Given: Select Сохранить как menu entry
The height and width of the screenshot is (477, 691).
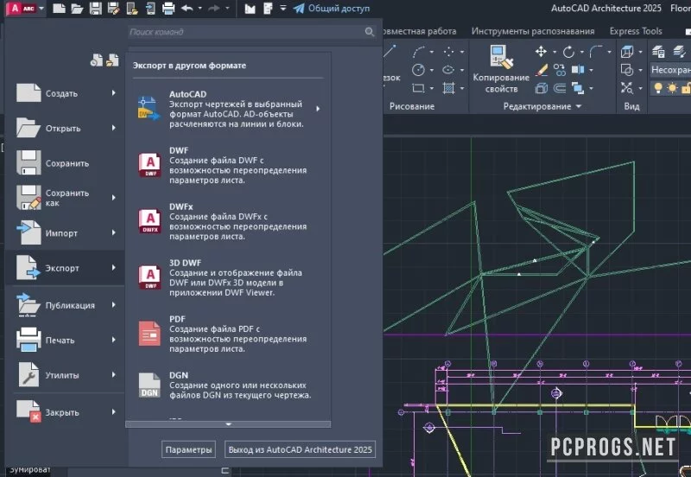Looking at the screenshot, I should click(x=65, y=198).
